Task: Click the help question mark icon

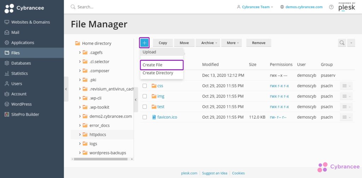Action: (x=331, y=7)
